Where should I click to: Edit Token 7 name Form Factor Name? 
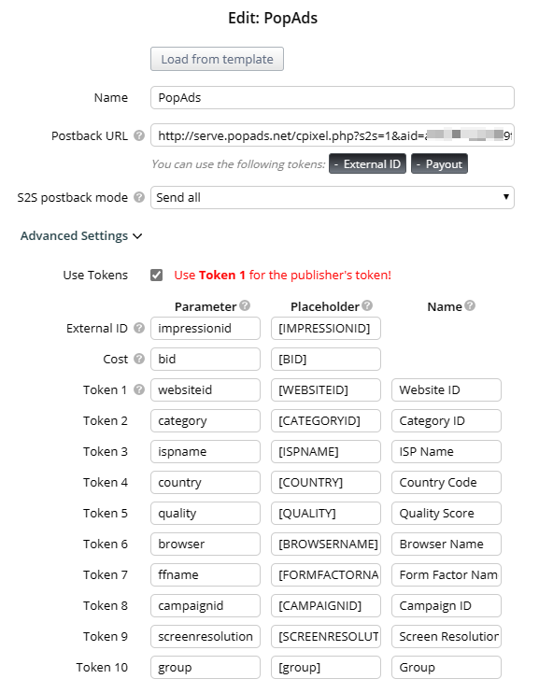(447, 574)
